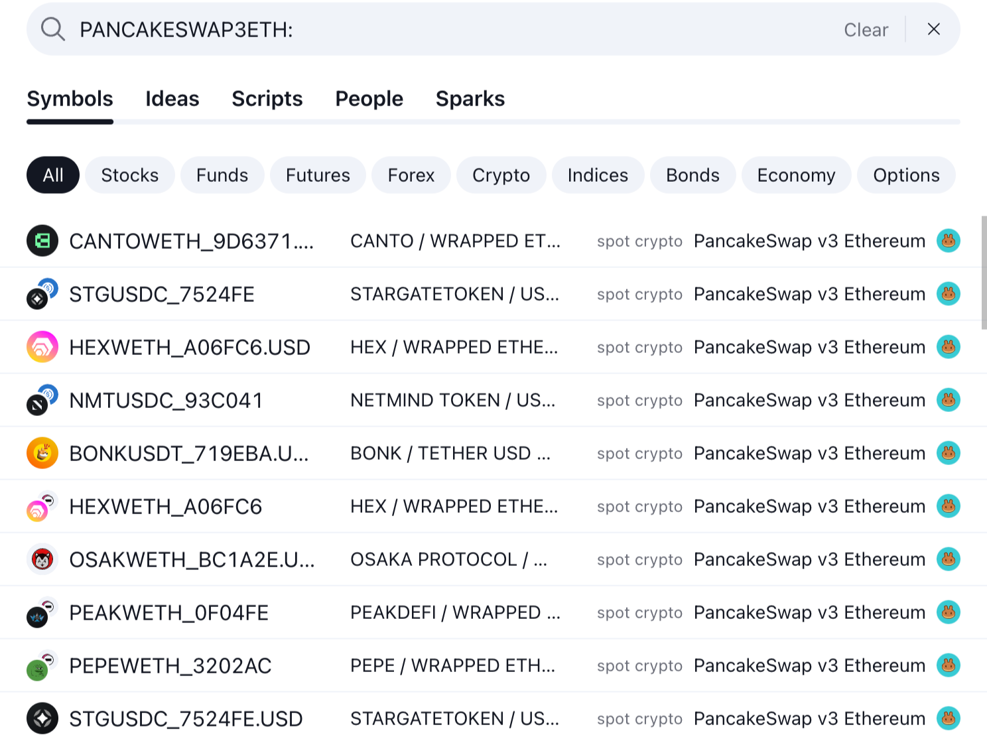The image size is (987, 743).
Task: Filter results by Stocks
Action: 130,175
